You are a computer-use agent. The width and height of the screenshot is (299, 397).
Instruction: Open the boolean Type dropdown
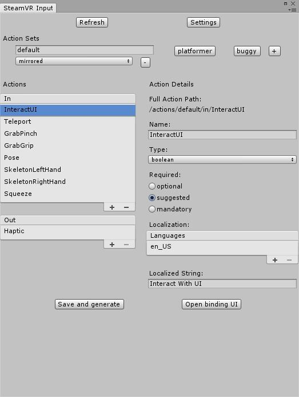(222, 159)
